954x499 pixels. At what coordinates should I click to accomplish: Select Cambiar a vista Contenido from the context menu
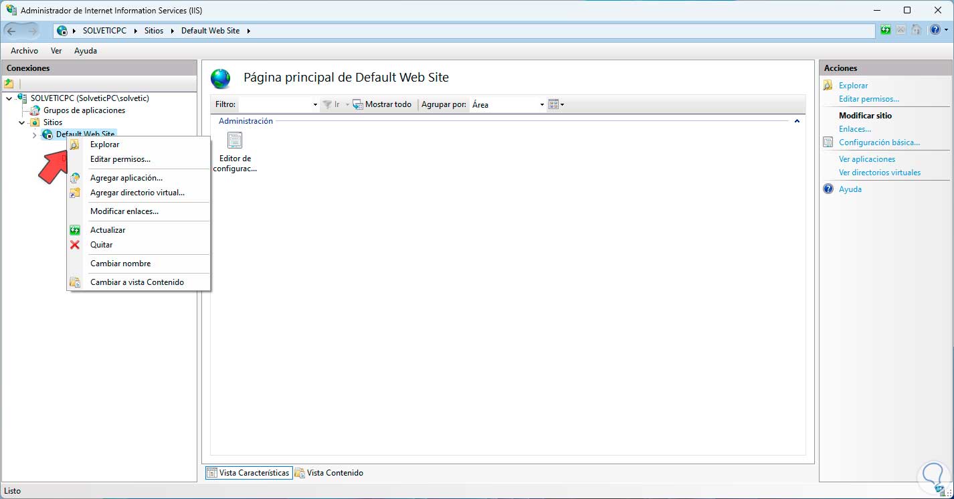(139, 282)
